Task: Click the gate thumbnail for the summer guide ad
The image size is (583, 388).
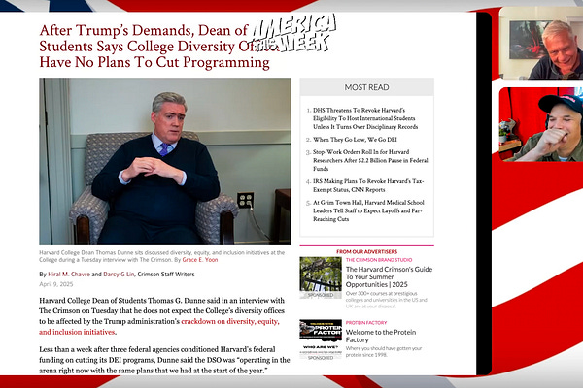Action: click(321, 277)
